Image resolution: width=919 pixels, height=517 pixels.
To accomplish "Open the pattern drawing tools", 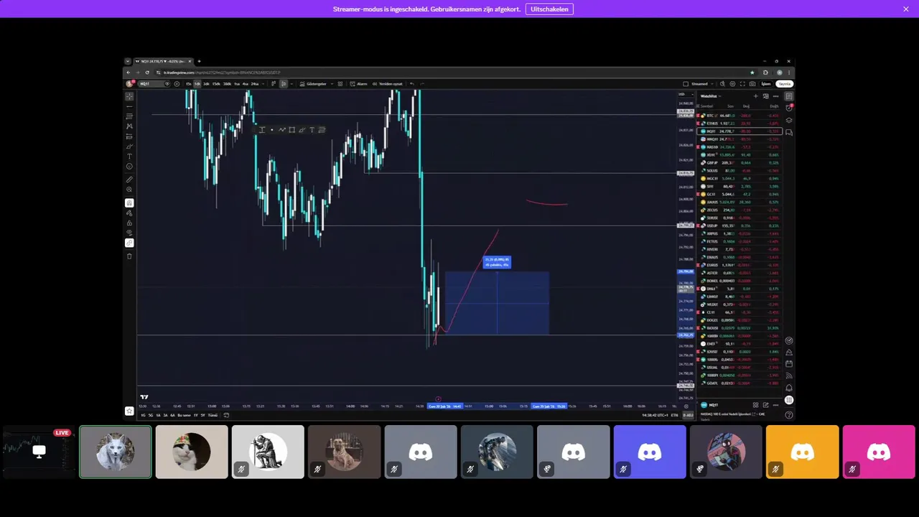I will pos(129,126).
